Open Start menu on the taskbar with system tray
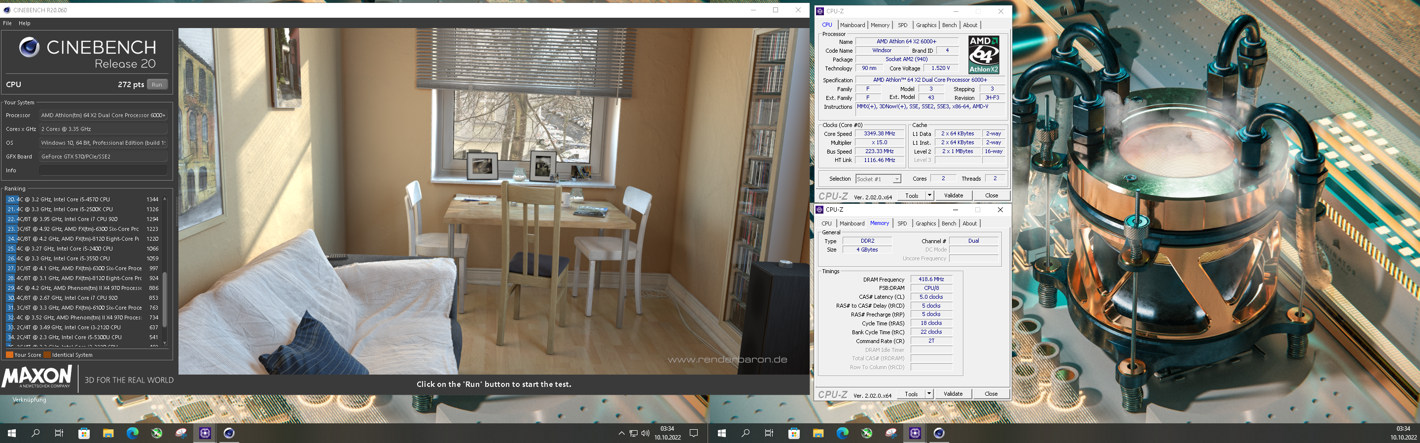Viewport: 1420px width, 443px height. pyautogui.click(x=11, y=433)
